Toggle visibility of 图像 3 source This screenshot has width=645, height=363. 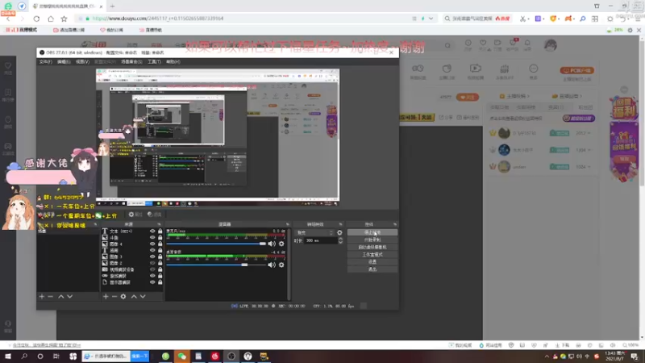click(152, 257)
